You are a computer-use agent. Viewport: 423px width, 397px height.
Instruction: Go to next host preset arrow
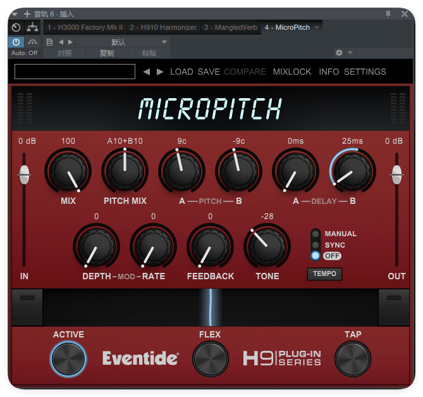tap(70, 42)
